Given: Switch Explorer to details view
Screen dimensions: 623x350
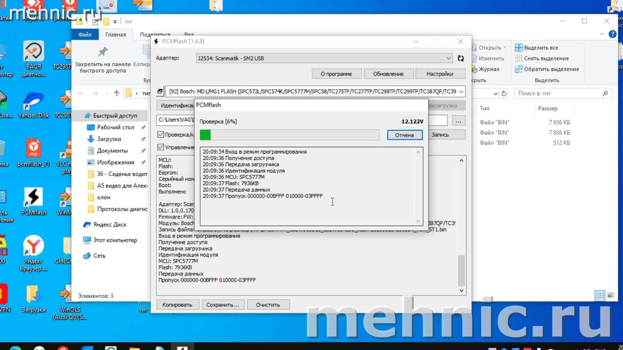Looking at the screenshot, I should pyautogui.click(x=600, y=296).
